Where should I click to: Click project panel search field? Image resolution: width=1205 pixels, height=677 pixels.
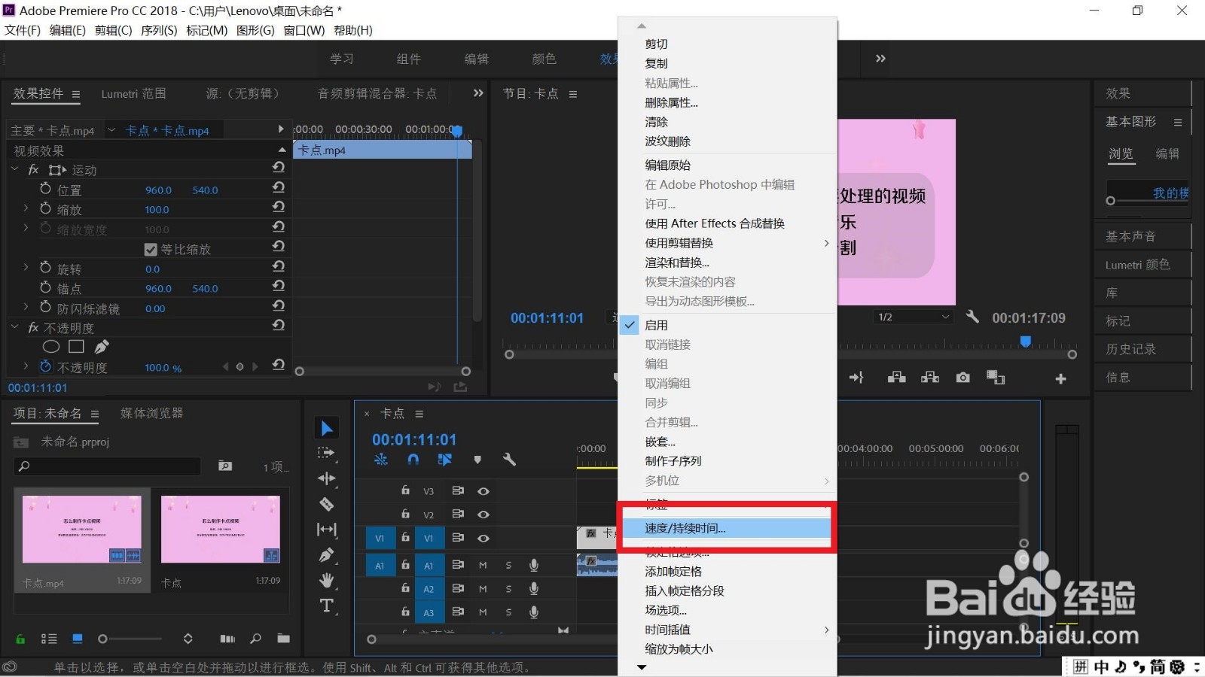pos(108,466)
